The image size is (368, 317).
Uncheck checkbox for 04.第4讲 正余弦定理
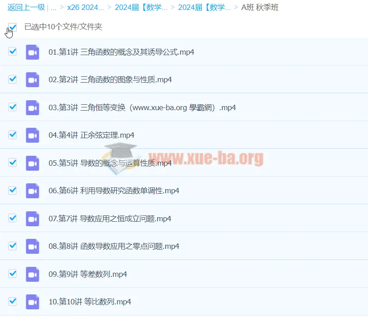click(x=12, y=135)
